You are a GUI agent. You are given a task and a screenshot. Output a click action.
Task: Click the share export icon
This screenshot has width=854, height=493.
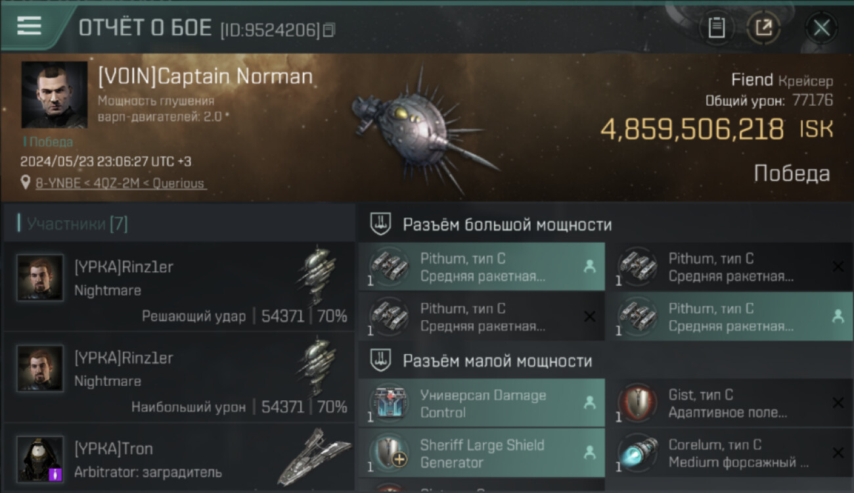[x=763, y=28]
